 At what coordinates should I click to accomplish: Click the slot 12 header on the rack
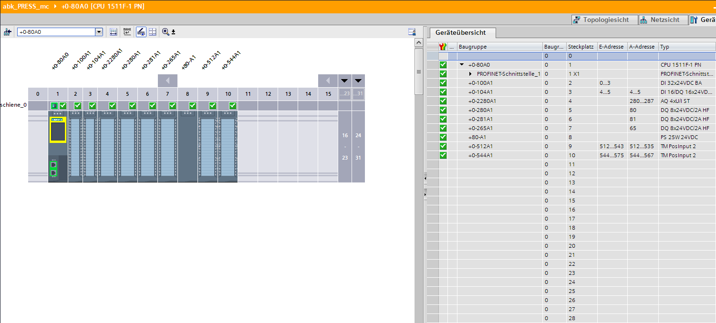(x=268, y=94)
